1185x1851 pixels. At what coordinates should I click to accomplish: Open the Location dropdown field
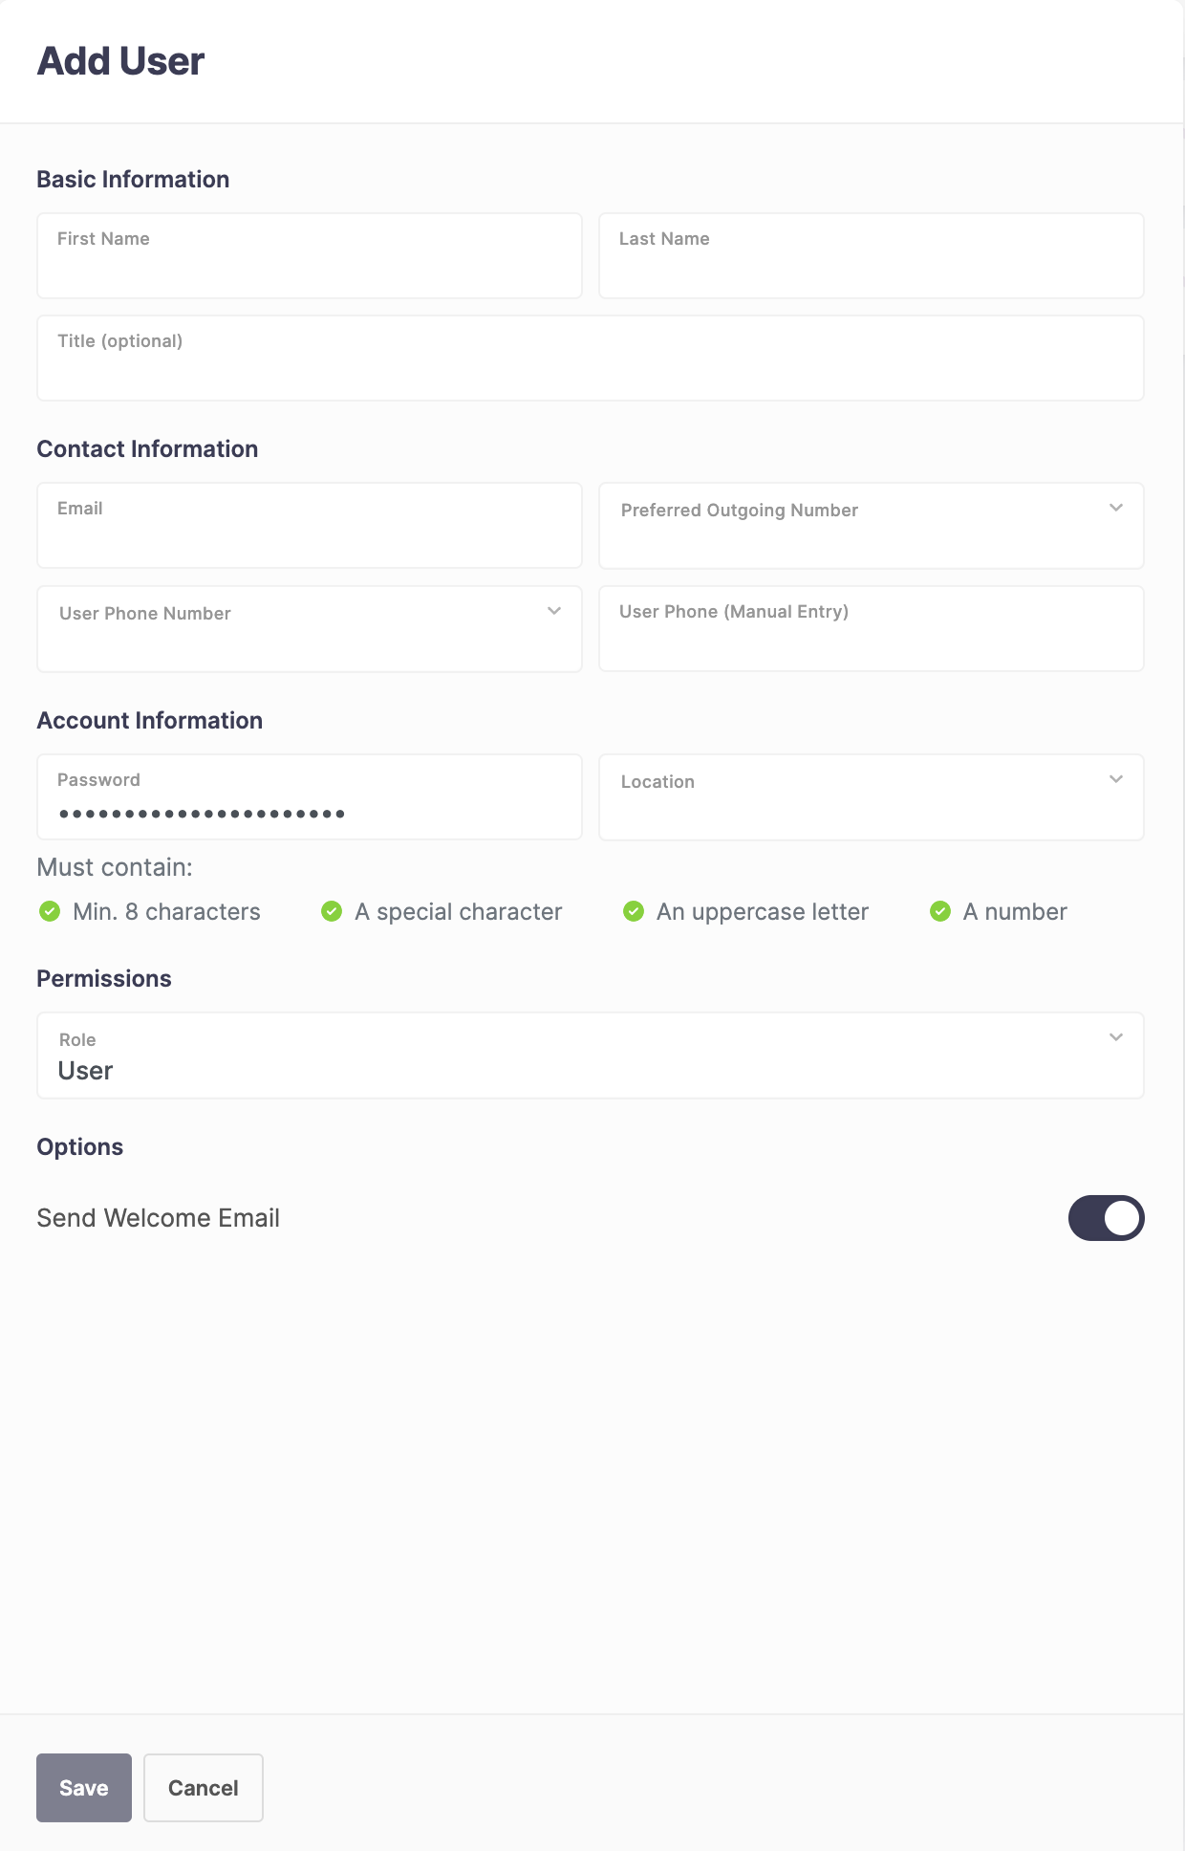872,797
